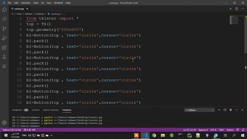Open the Explorer view in activity bar
Image resolution: width=247 pixels, height=139 pixels.
pos(4,10)
